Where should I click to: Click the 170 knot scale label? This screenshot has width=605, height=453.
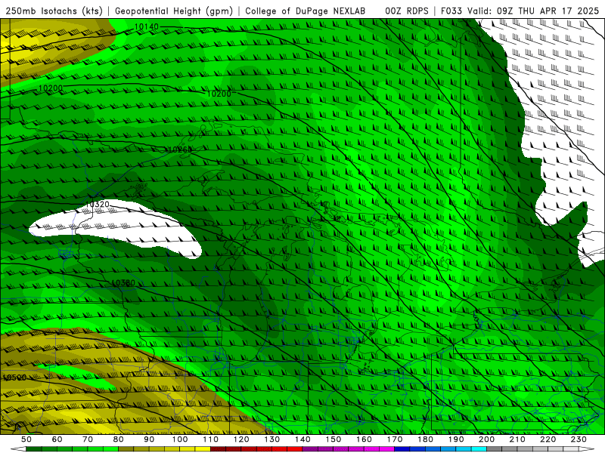tap(395, 439)
